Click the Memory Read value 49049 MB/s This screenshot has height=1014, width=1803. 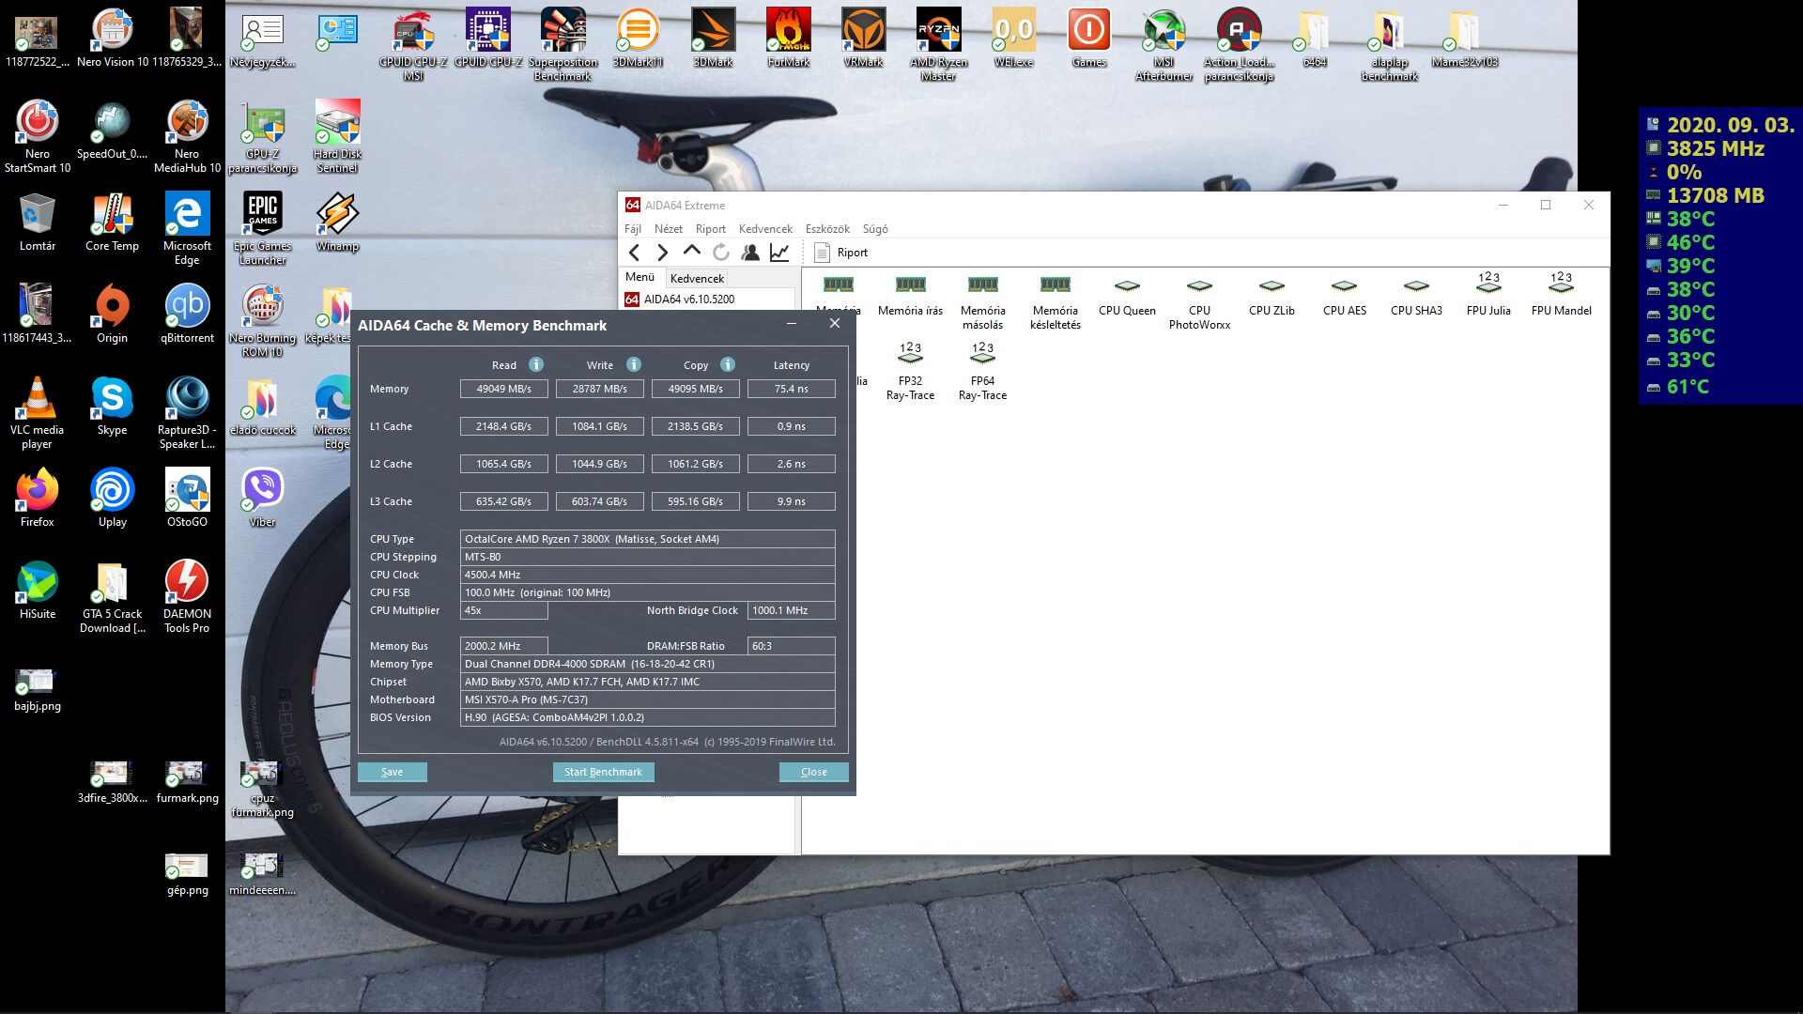coord(504,389)
